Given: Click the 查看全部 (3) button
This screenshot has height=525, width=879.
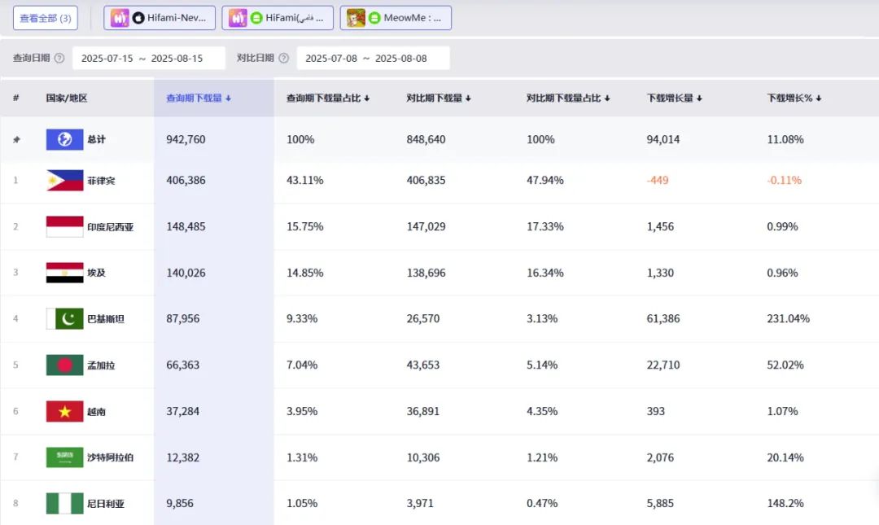Looking at the screenshot, I should (x=46, y=18).
